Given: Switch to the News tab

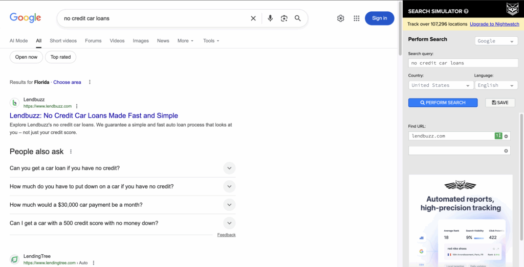Looking at the screenshot, I should pos(163,41).
